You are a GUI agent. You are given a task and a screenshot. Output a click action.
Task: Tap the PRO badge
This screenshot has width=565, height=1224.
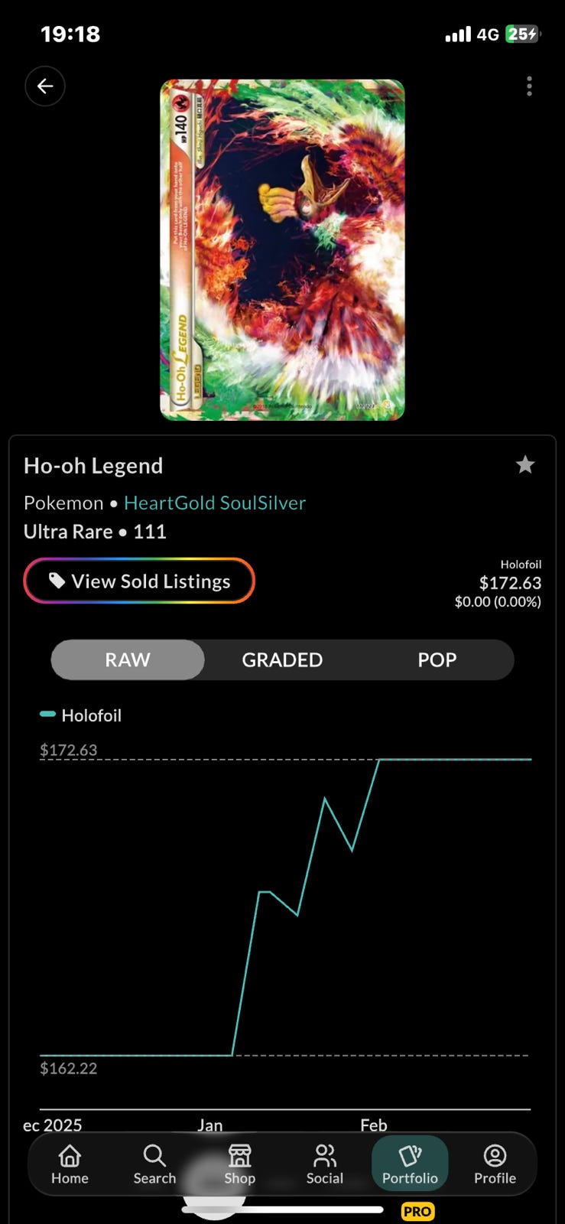tap(417, 1211)
